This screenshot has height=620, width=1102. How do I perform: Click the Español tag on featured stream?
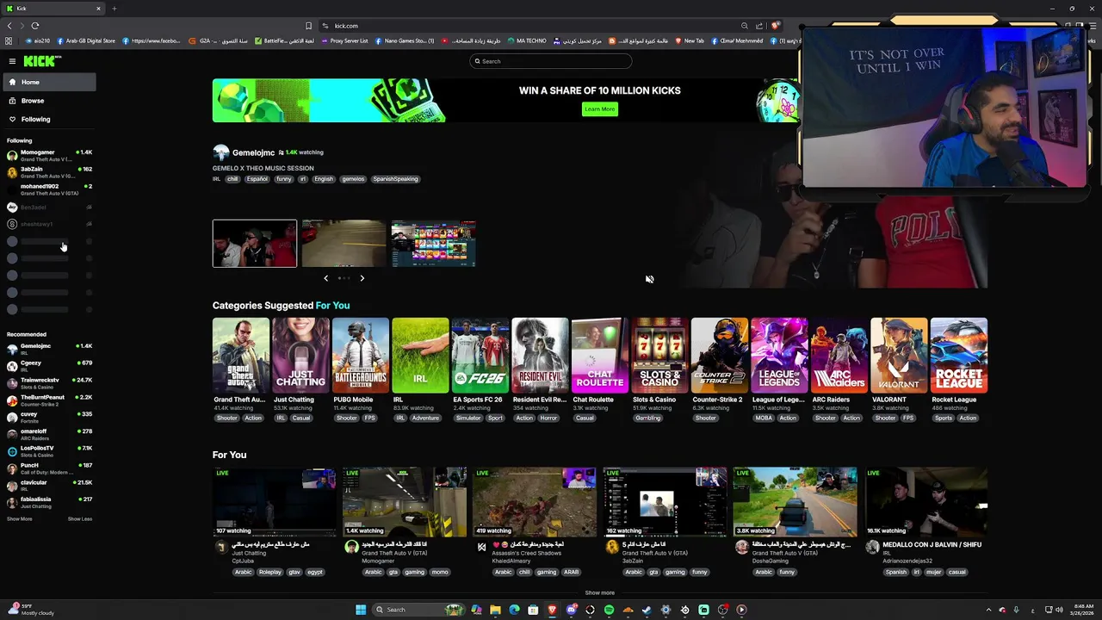(257, 179)
